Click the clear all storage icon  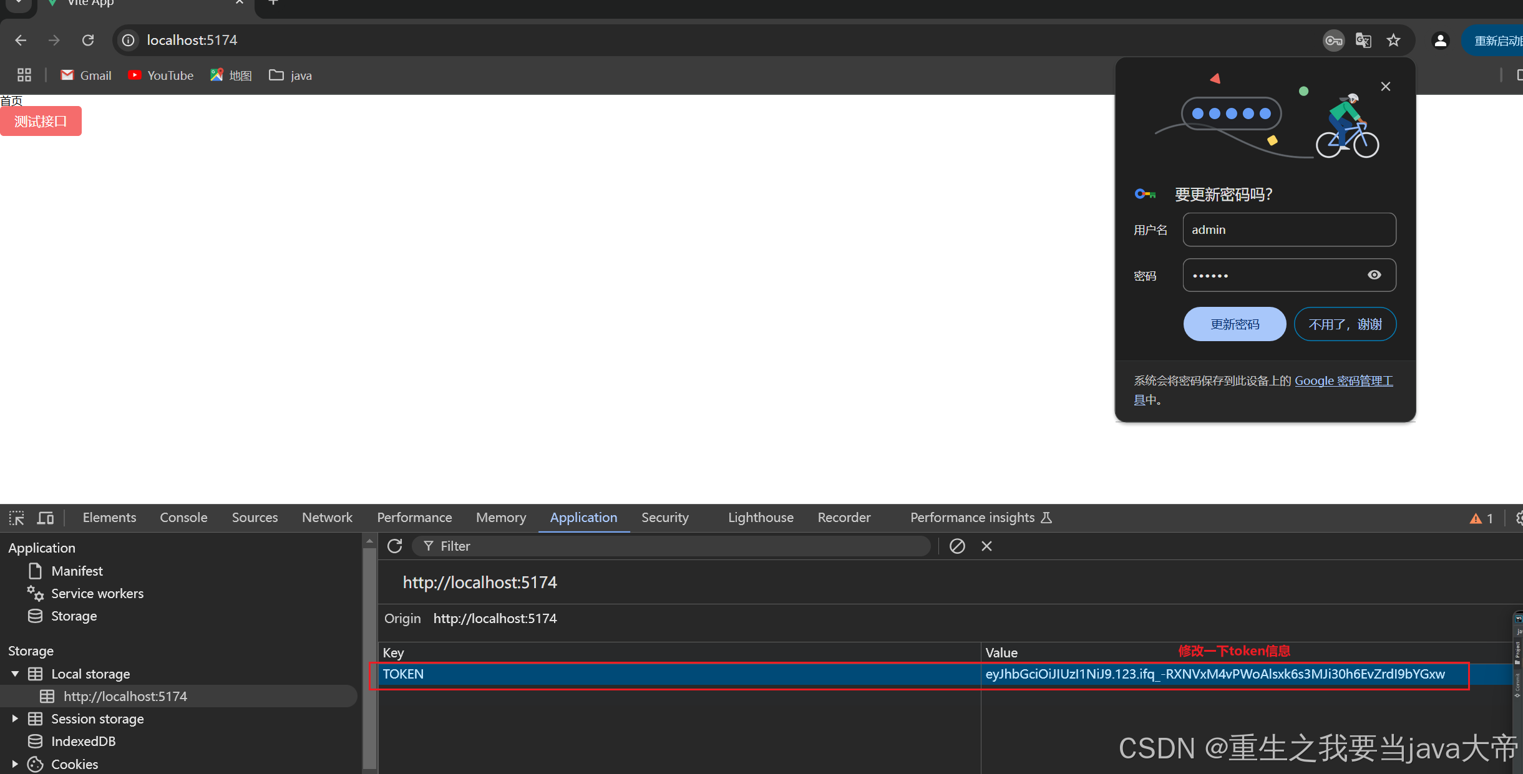[957, 546]
